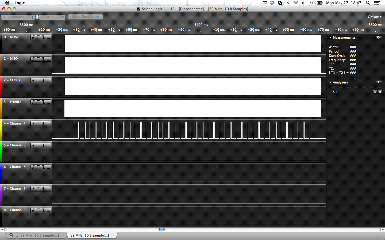385x240 pixels.
Task: Open dropdown arrow on second capture tab
Action: click(113, 235)
